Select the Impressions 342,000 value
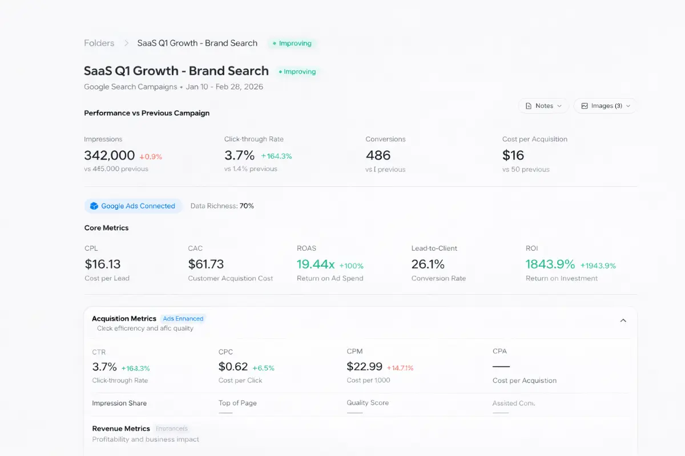Image resolution: width=685 pixels, height=456 pixels. (109, 156)
